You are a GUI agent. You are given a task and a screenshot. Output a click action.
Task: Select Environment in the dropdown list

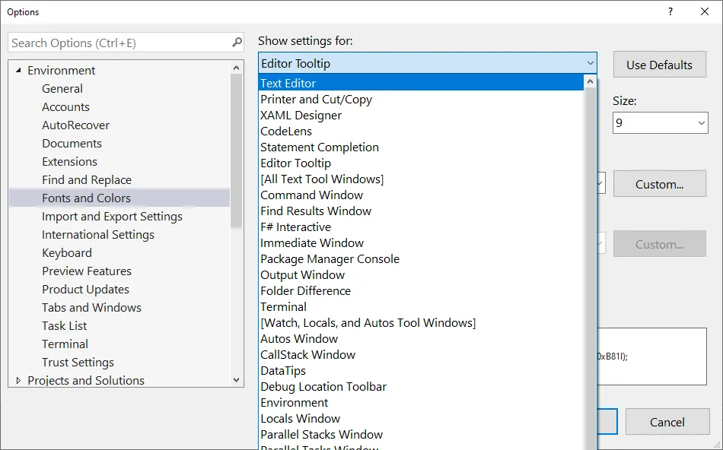click(421, 403)
